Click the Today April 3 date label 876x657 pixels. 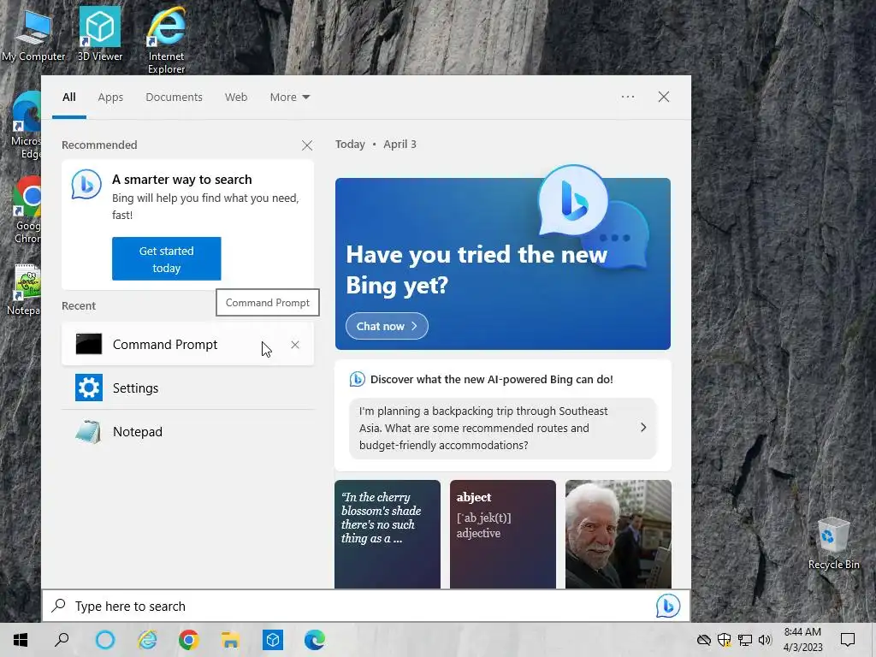pyautogui.click(x=376, y=144)
